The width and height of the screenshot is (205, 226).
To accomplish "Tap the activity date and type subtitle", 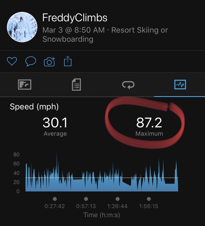I will pos(105,35).
